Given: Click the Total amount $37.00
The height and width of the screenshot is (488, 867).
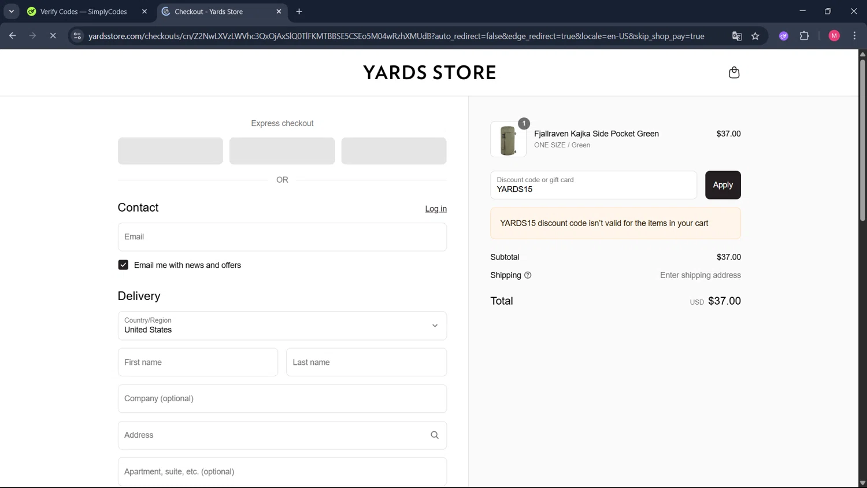Looking at the screenshot, I should [x=724, y=301].
